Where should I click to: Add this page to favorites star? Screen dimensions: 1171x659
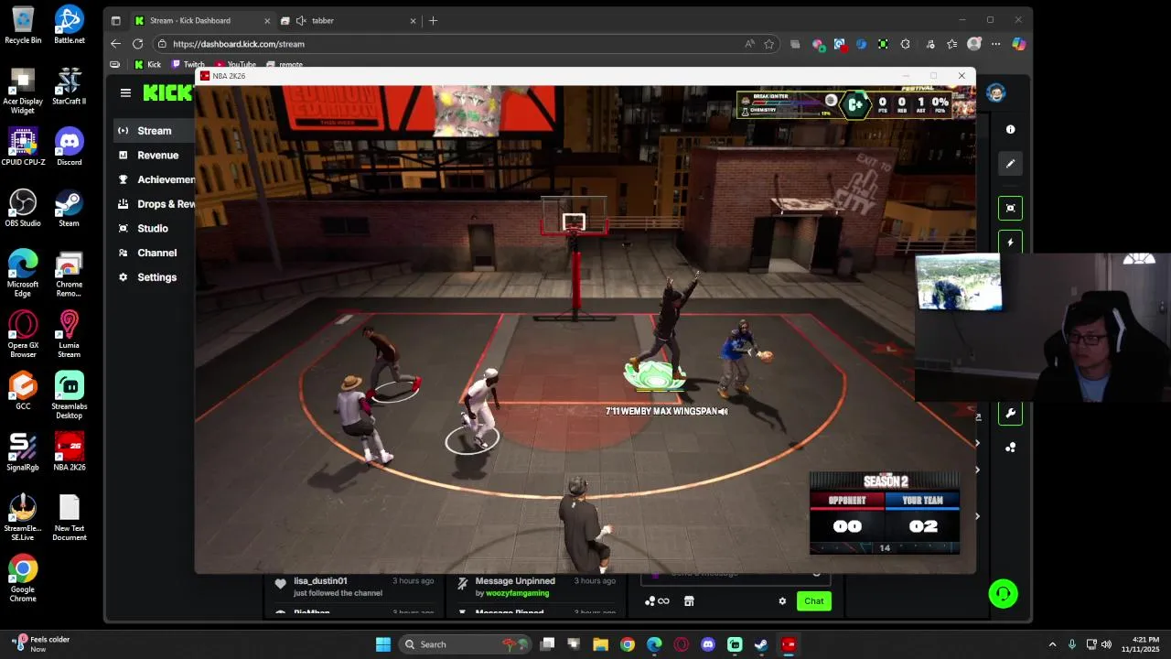pyautogui.click(x=769, y=44)
